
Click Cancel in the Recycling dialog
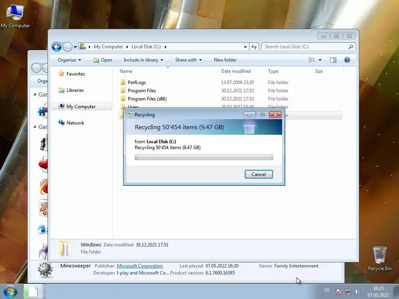click(x=259, y=174)
